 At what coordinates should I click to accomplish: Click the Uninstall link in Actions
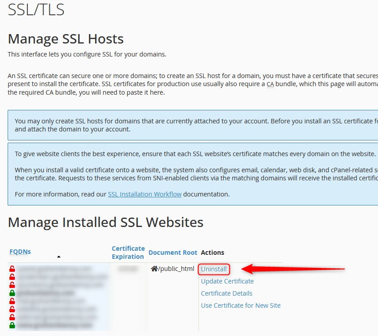coord(214,269)
